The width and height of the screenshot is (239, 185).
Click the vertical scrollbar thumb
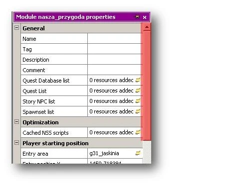pyautogui.click(x=147, y=86)
